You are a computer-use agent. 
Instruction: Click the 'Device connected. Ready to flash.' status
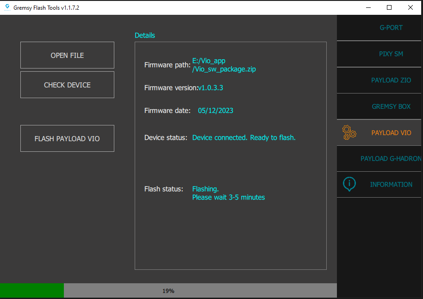click(x=243, y=137)
